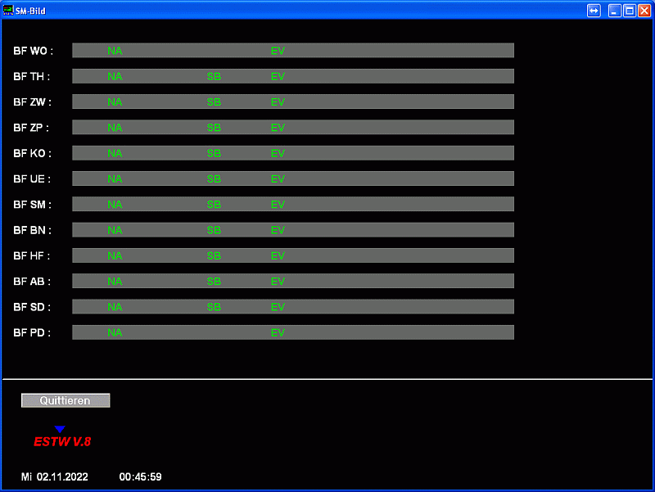This screenshot has width=655, height=492.
Task: Click the BF AB station label
Action: [x=32, y=281]
